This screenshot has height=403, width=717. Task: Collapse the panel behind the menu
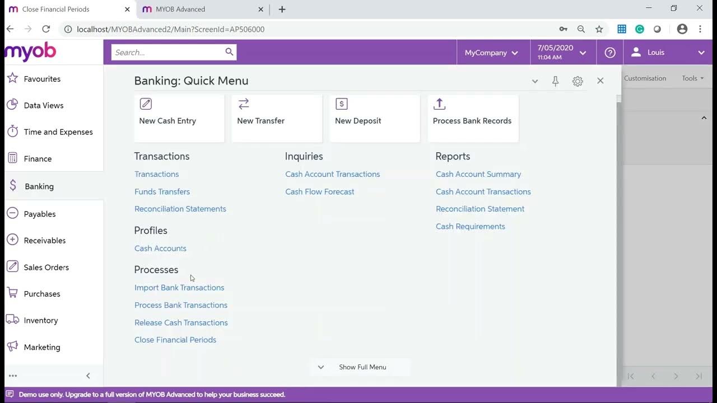click(x=704, y=118)
